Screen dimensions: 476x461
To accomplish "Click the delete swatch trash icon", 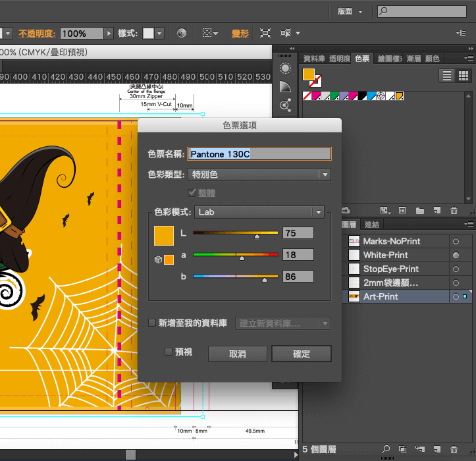I will (454, 211).
